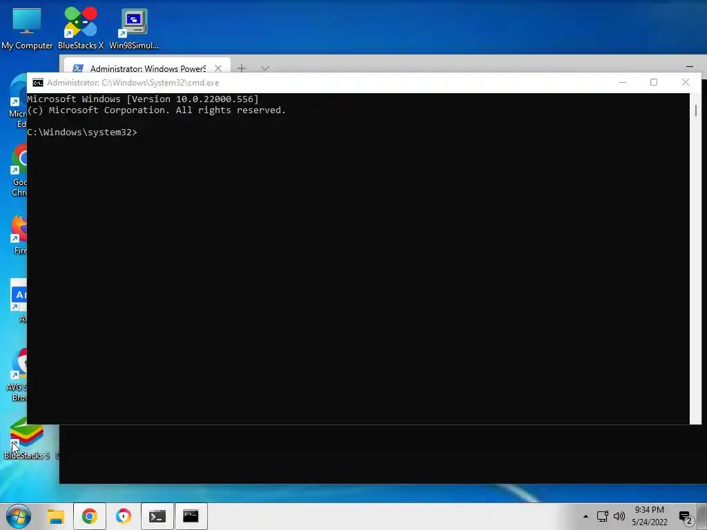Click the Microsoft Corporation copyright line
The height and width of the screenshot is (530, 707).
point(157,110)
